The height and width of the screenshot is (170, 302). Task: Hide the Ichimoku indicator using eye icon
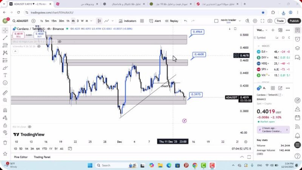[x=39, y=46]
